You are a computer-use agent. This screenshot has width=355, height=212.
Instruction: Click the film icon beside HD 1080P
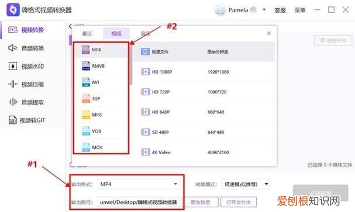click(146, 72)
